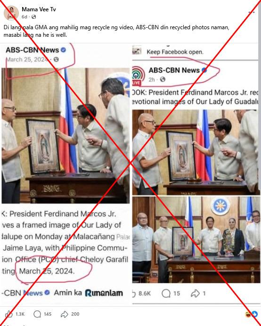The width and height of the screenshot is (261, 326).
Task: Click the 200 shares count
Action: click(x=75, y=314)
